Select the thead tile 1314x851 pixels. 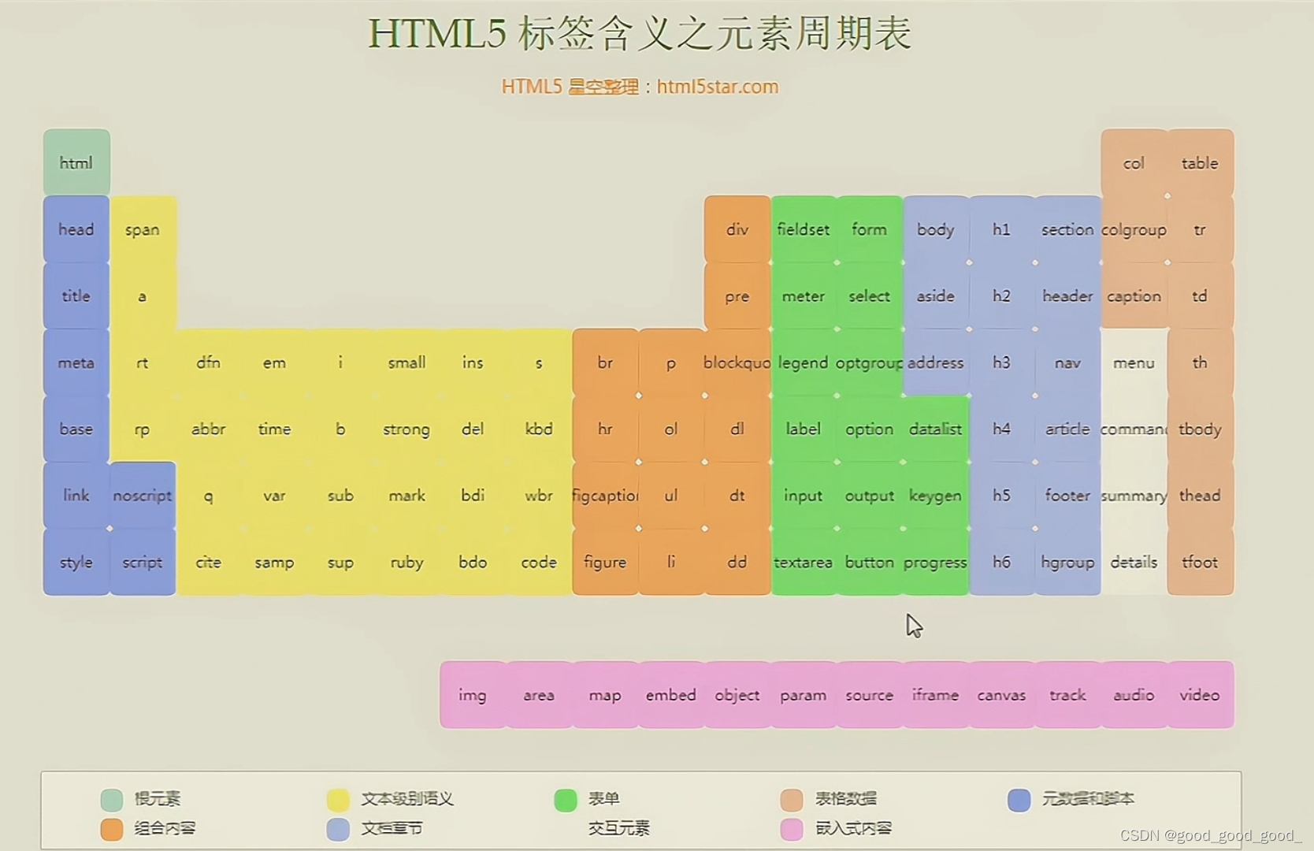point(1200,496)
